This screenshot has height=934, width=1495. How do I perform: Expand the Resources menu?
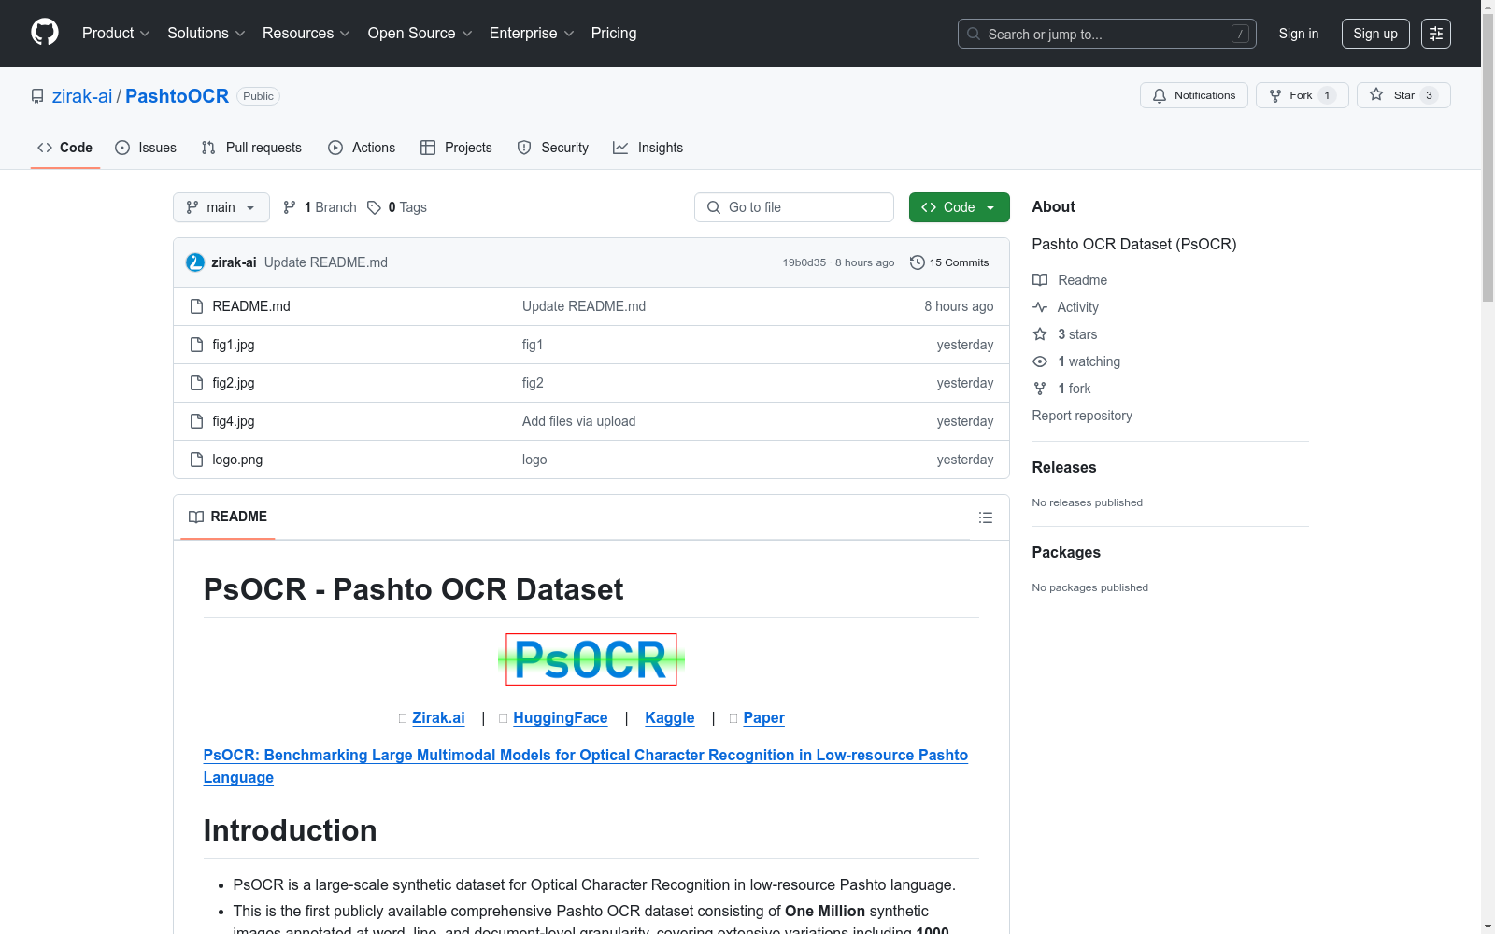click(306, 34)
